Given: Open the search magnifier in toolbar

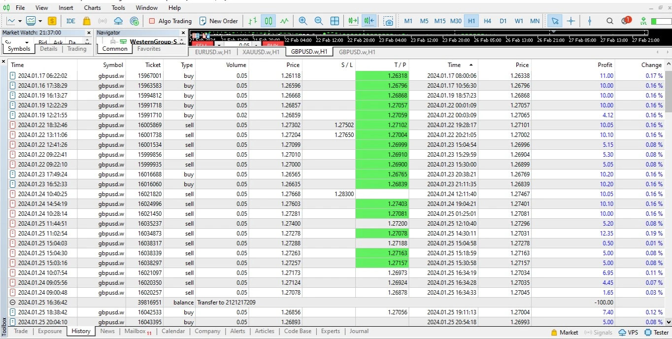Looking at the screenshot, I should pyautogui.click(x=610, y=21).
